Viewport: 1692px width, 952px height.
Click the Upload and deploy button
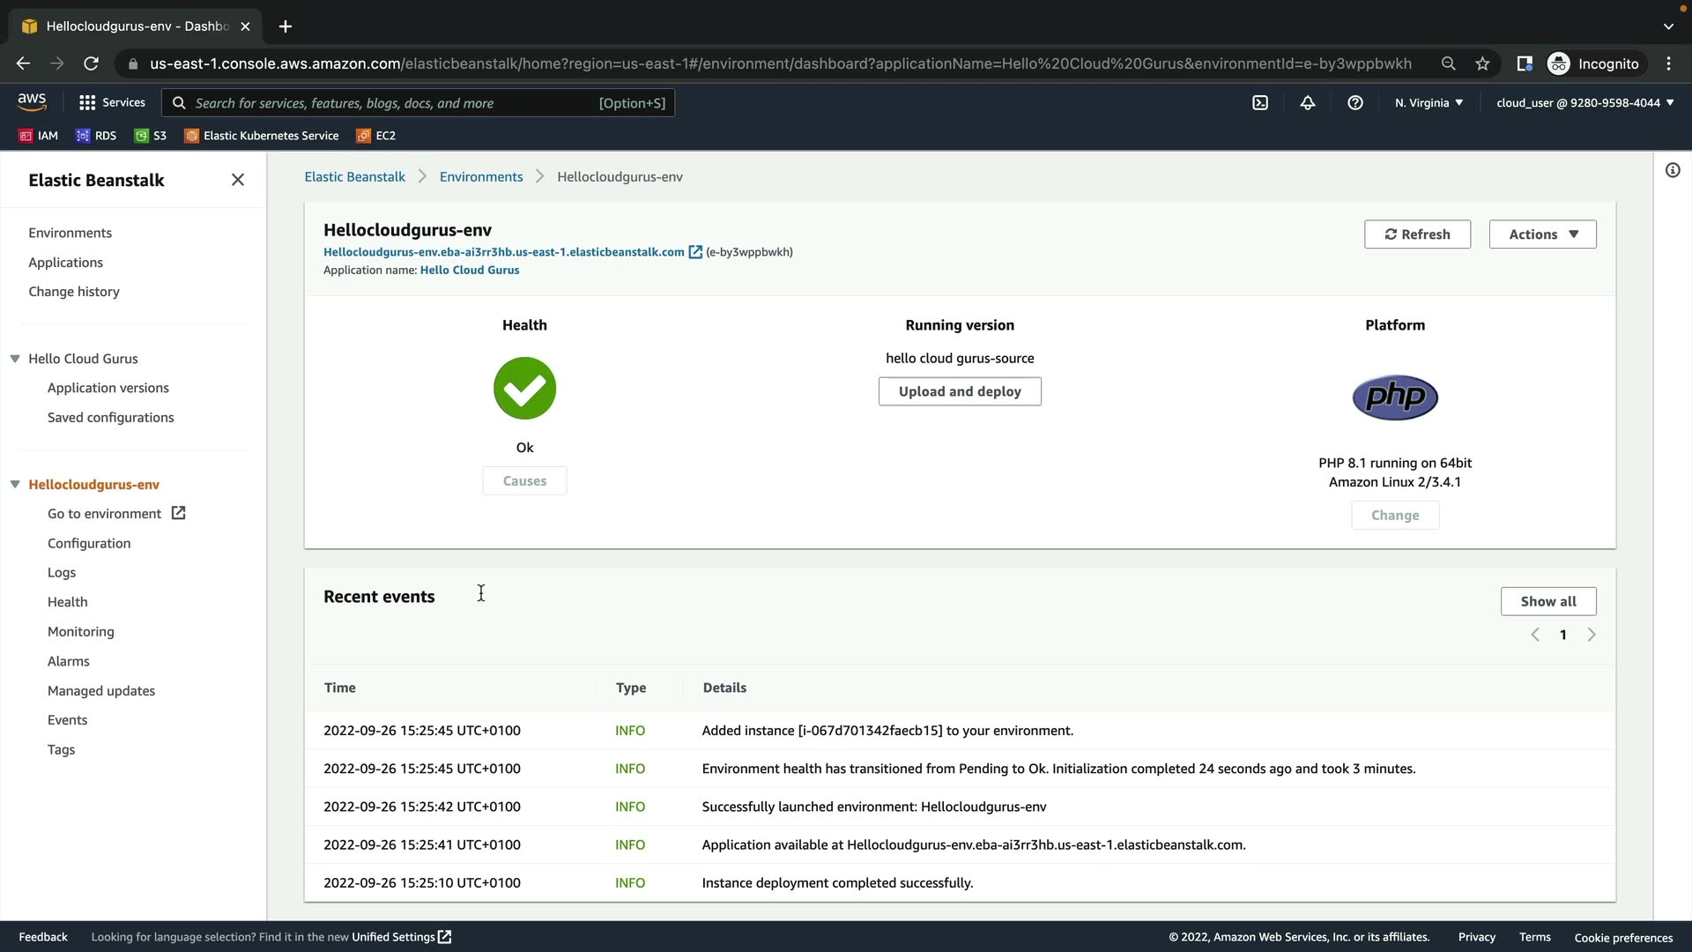coord(960,391)
